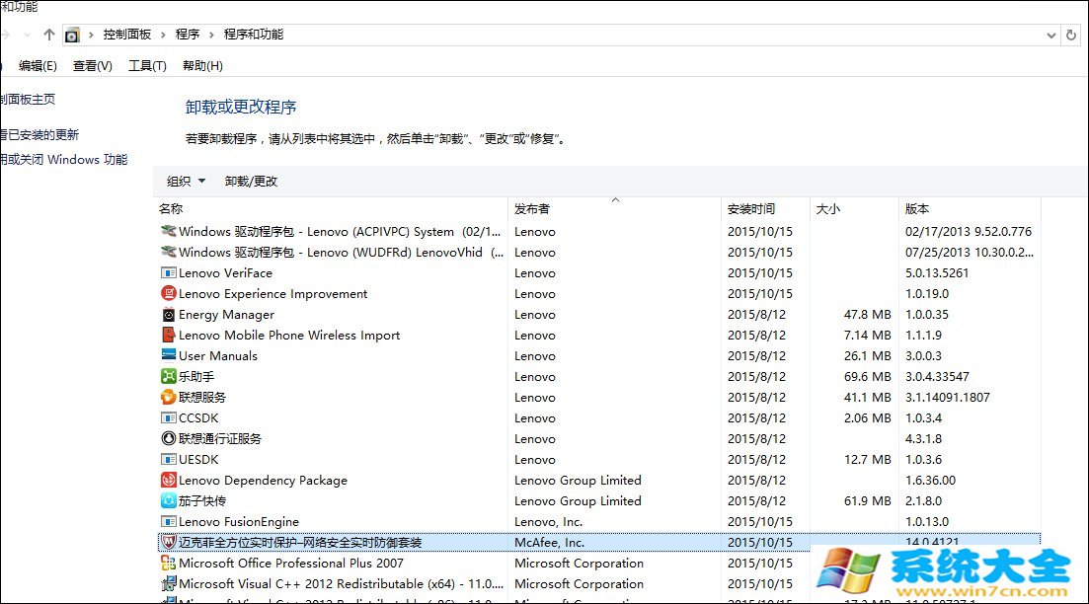Click the 47.8 MB size cell
1089x604 pixels.
[867, 315]
